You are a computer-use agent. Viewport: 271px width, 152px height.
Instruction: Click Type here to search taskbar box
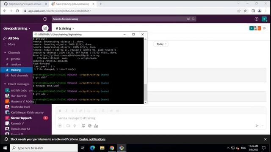coord(44,148)
